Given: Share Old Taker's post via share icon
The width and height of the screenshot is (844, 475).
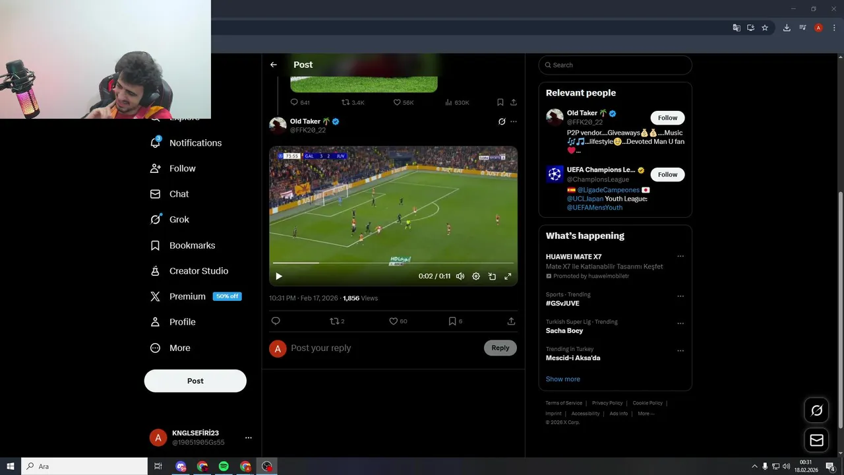Looking at the screenshot, I should pos(511,321).
